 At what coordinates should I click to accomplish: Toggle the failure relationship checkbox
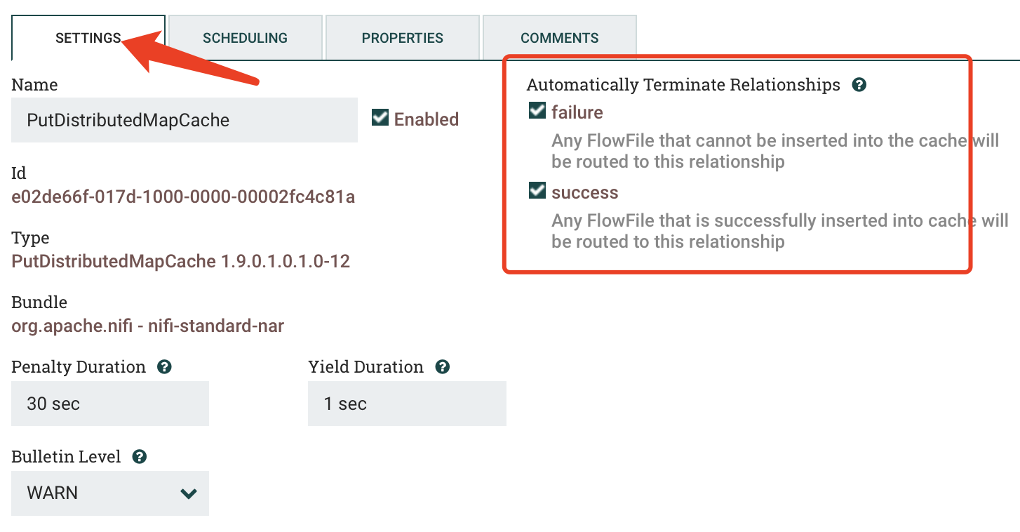(x=537, y=110)
